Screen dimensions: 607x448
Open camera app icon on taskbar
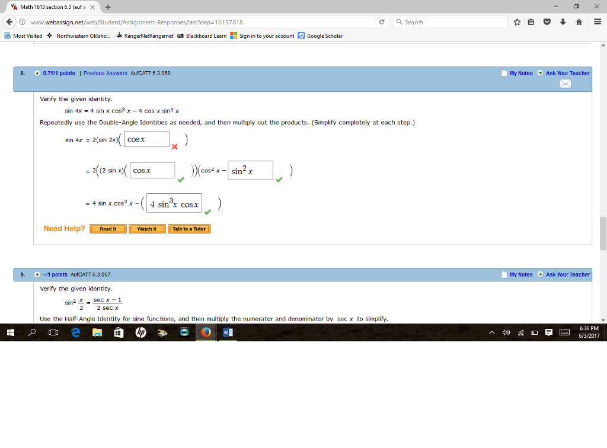coord(184,332)
